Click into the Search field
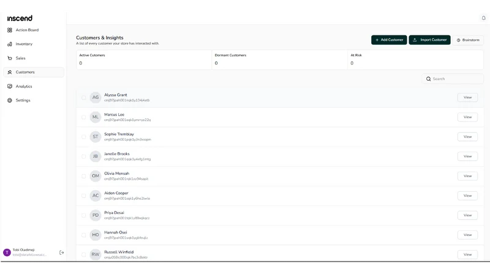Screen dimensions: 490x275 [x=453, y=79]
